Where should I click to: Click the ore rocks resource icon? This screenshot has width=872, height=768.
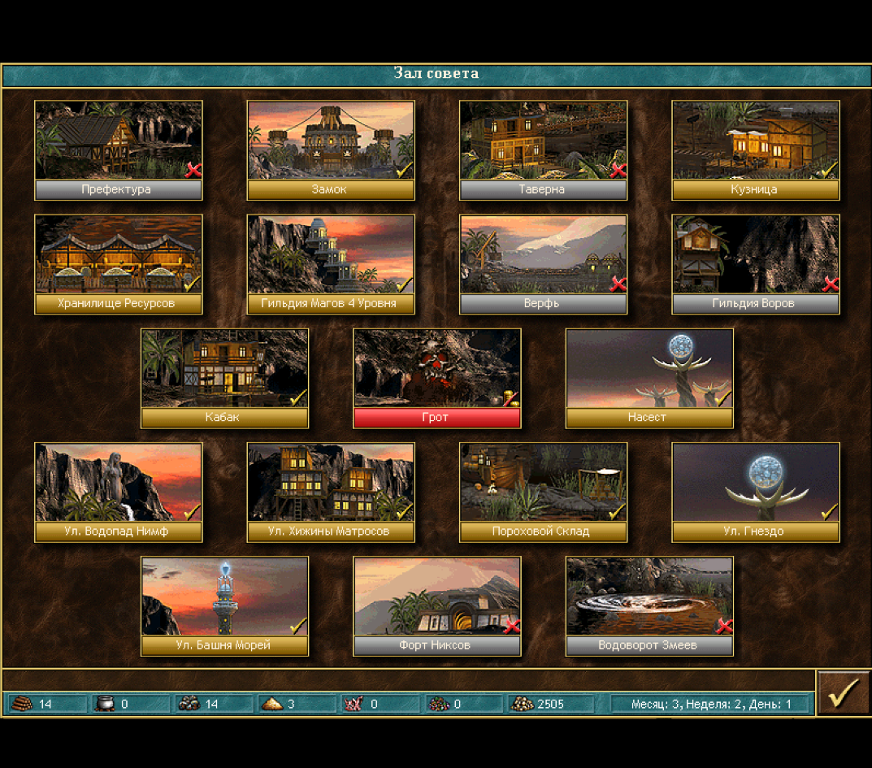[x=189, y=704]
